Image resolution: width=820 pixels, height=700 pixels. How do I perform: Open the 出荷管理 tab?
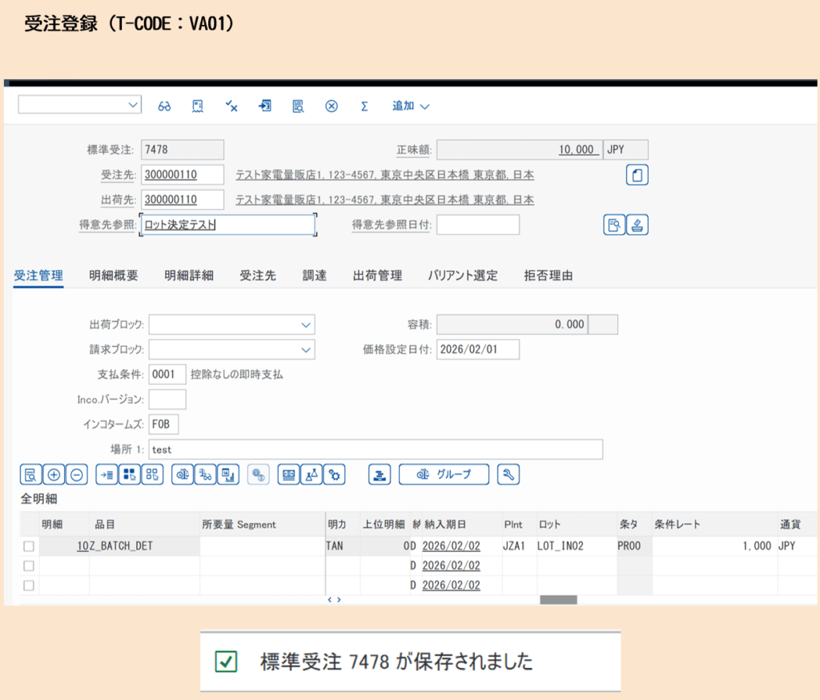point(377,275)
